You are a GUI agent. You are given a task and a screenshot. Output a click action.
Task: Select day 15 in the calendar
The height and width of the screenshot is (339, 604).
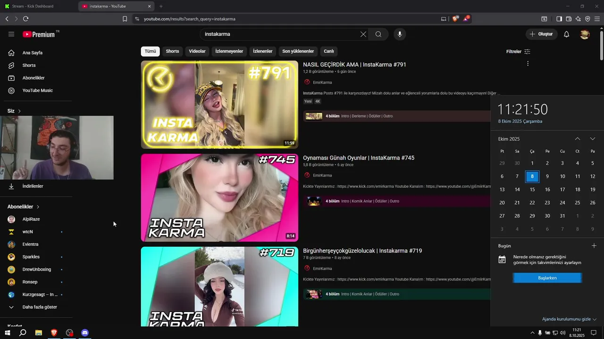532,190
